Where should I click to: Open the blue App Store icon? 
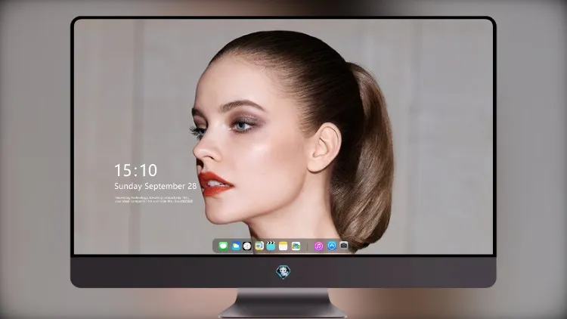(332, 246)
